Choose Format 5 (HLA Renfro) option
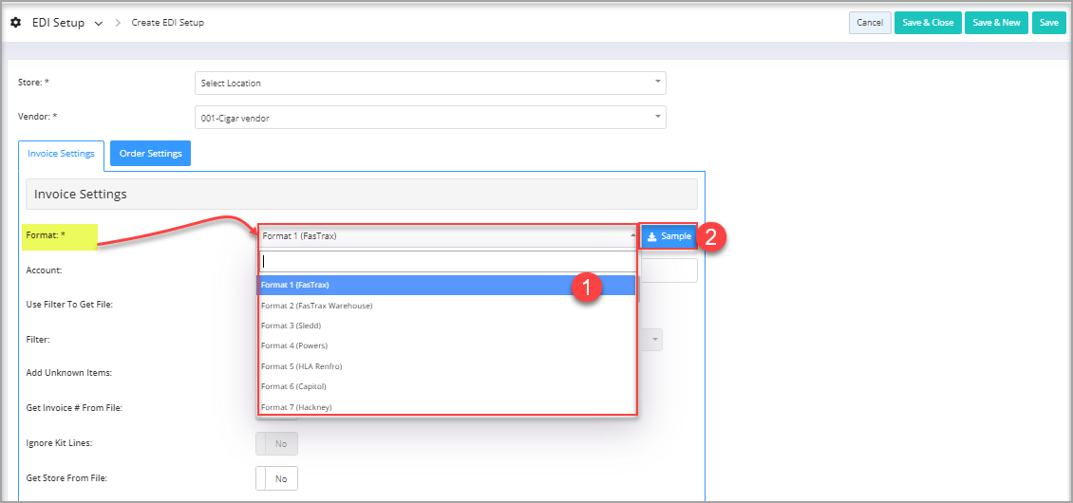The height and width of the screenshot is (503, 1073). click(x=446, y=366)
